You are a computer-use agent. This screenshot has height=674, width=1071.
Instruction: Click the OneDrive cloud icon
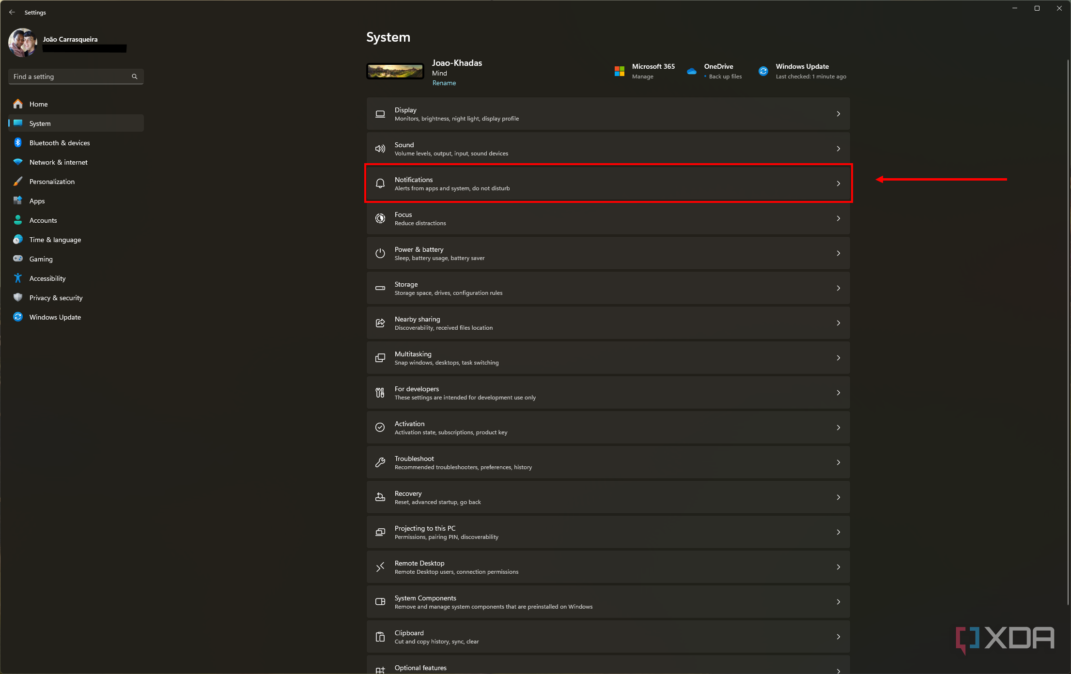pos(692,71)
